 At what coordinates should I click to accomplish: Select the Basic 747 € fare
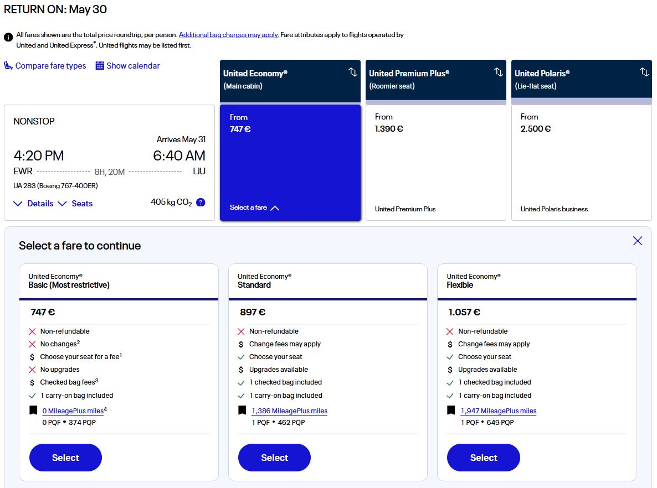65,458
